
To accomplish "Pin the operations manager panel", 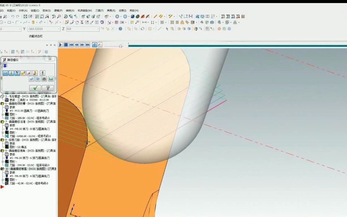I will [51, 45].
